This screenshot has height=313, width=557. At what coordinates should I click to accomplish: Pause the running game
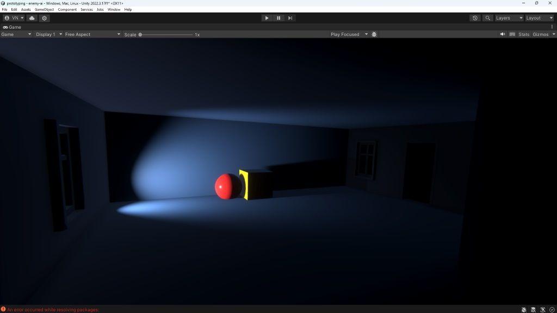click(x=278, y=17)
